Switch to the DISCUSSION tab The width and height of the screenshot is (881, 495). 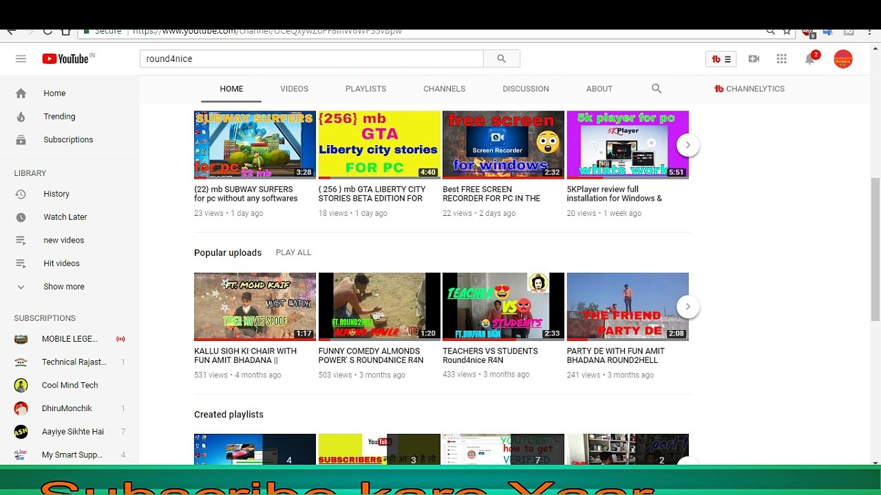tap(526, 89)
